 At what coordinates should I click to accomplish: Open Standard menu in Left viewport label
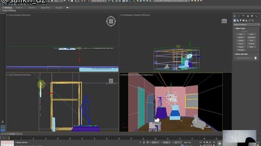(x=18, y=75)
